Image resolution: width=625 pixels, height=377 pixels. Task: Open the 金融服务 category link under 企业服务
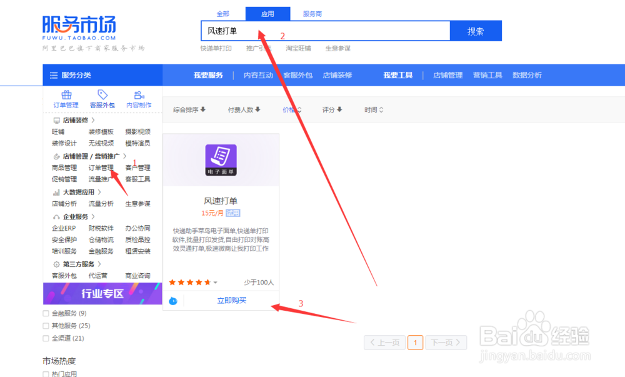coord(101,251)
